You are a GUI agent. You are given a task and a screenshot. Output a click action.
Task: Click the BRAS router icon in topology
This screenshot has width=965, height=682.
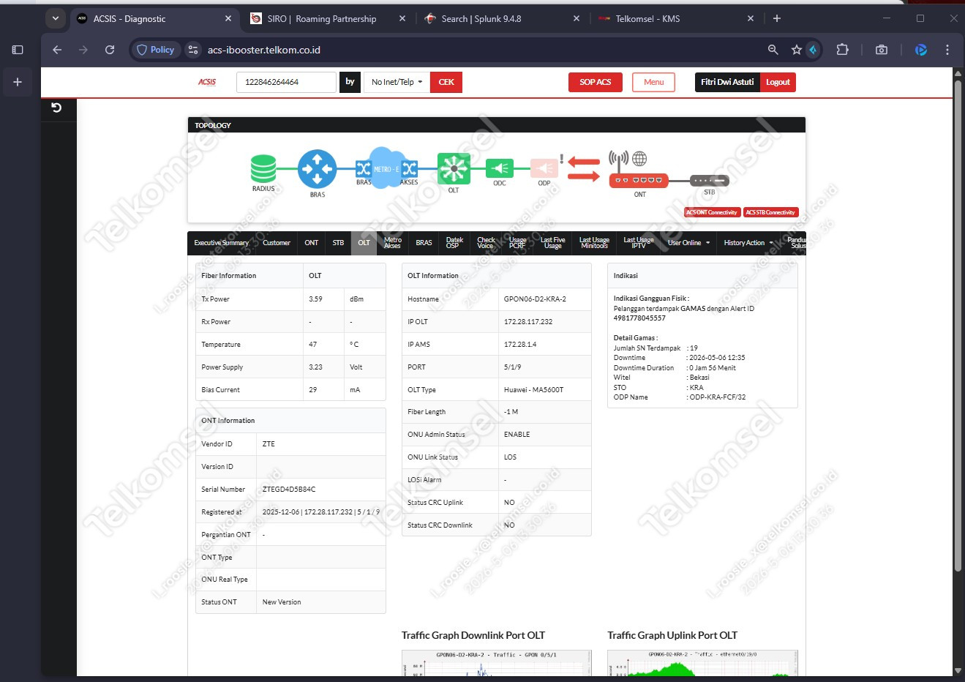tap(317, 169)
